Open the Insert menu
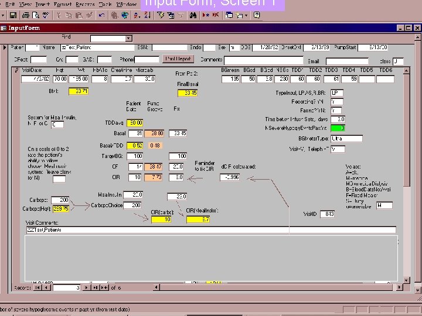 click(43, 4)
